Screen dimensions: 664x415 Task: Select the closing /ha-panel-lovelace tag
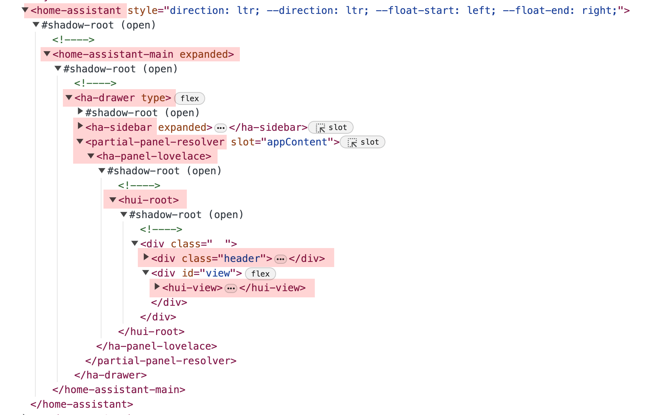pos(157,346)
